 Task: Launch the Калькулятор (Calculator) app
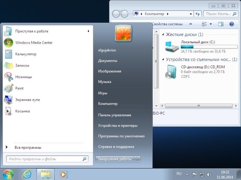(x=26, y=54)
